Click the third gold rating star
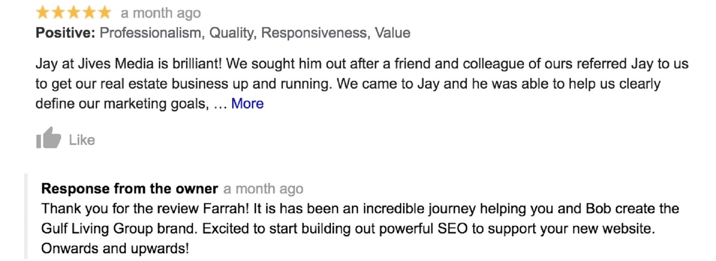This screenshot has width=716, height=261. 74,13
